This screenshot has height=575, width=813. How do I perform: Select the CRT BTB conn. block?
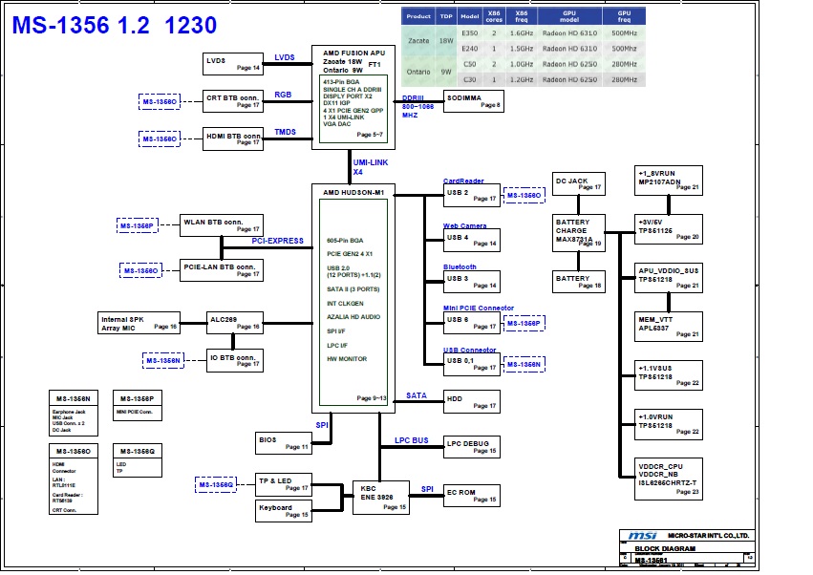point(233,100)
